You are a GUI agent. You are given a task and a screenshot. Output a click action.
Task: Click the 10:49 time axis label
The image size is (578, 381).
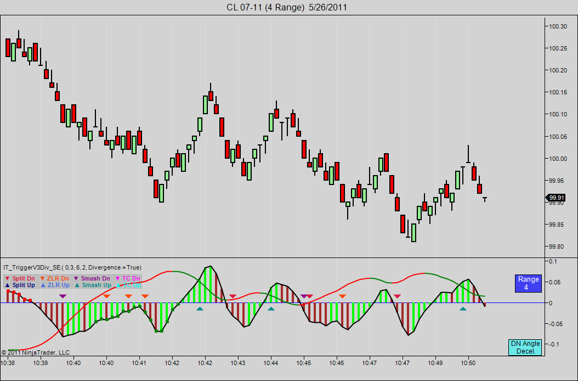pyautogui.click(x=436, y=363)
